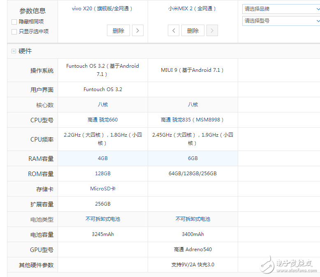Click the 4GB RAM value

103,158
